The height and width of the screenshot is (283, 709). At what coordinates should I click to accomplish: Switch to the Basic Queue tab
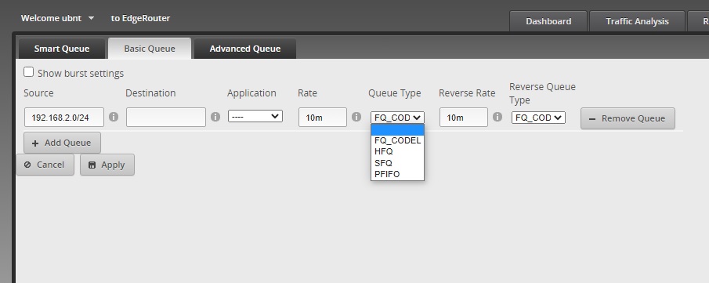pos(150,49)
